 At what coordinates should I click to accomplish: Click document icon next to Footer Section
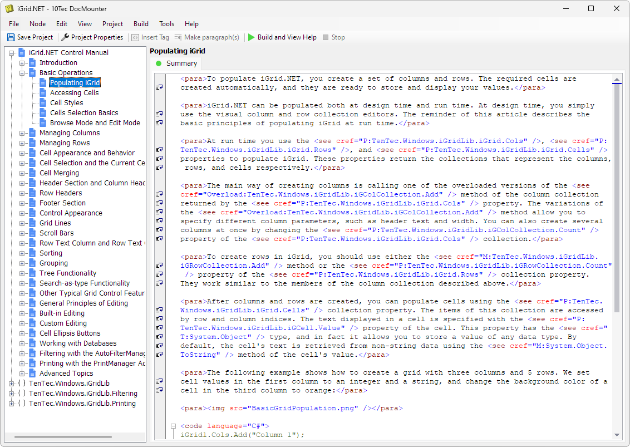click(x=32, y=203)
